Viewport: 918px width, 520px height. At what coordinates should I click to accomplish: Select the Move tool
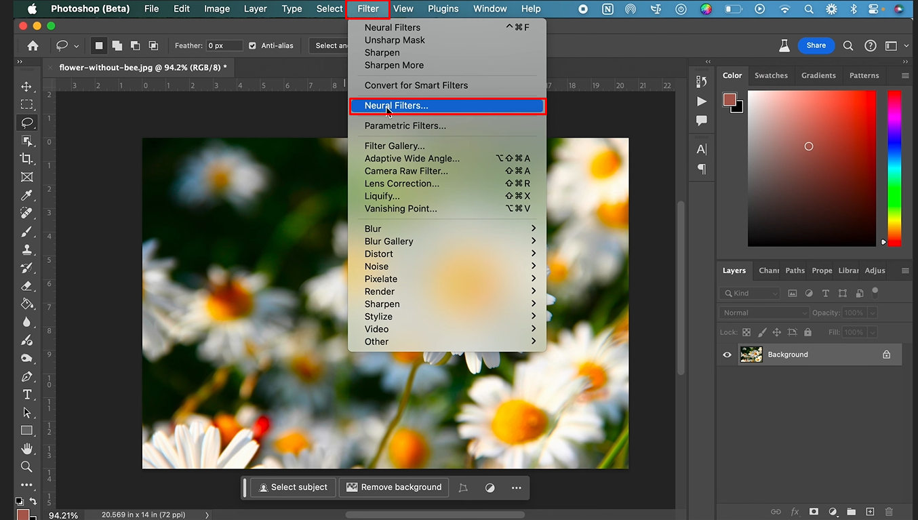pyautogui.click(x=26, y=87)
